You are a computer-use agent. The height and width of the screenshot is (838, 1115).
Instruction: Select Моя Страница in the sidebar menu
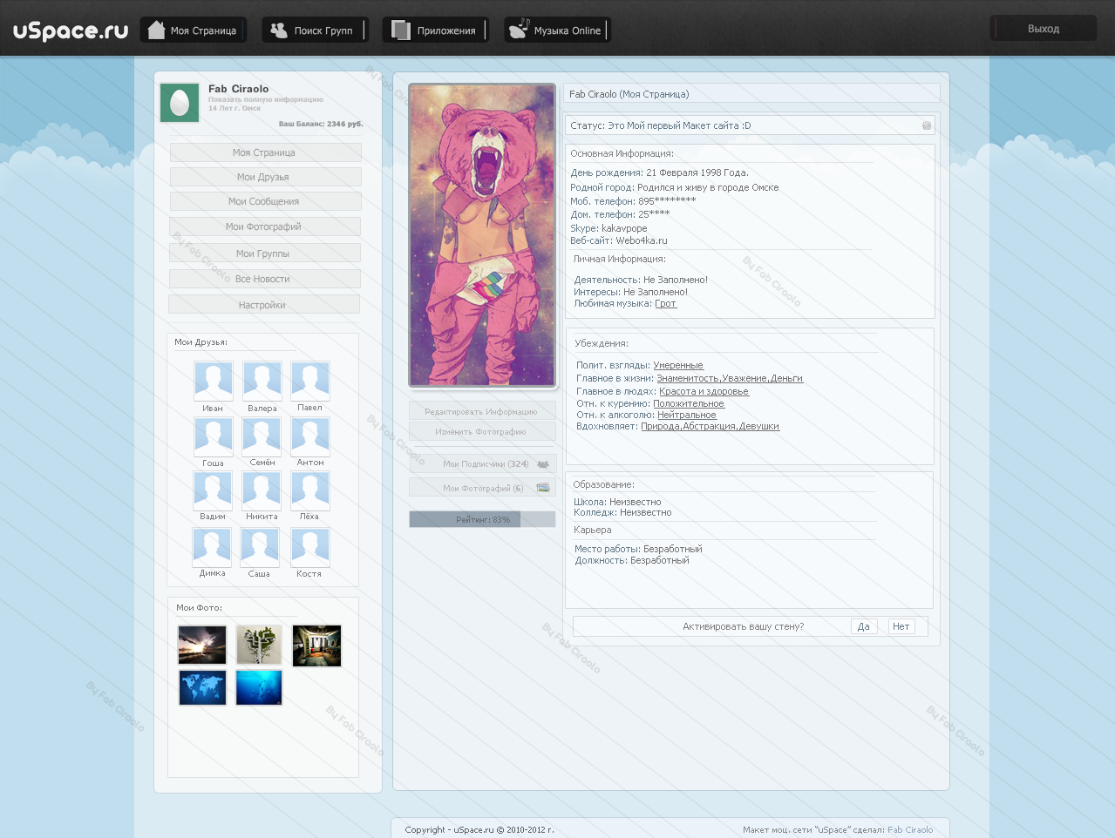(265, 152)
